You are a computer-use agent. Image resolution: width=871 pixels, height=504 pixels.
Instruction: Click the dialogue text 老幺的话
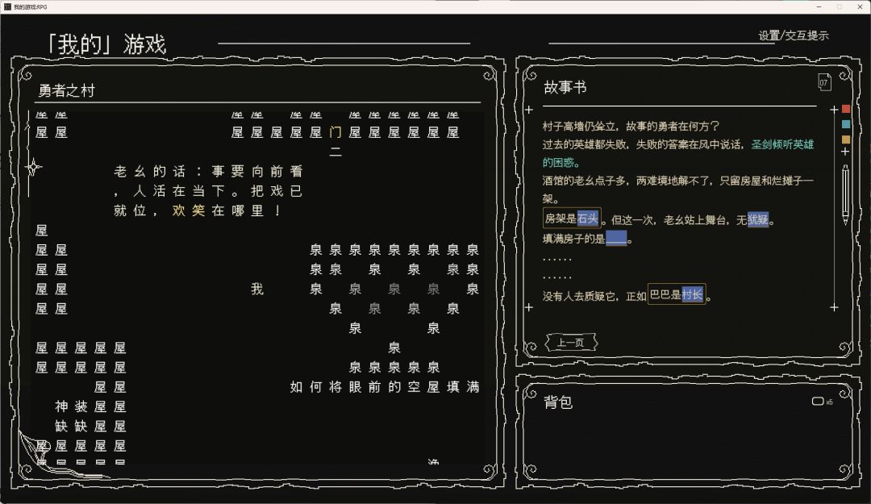tap(149, 171)
